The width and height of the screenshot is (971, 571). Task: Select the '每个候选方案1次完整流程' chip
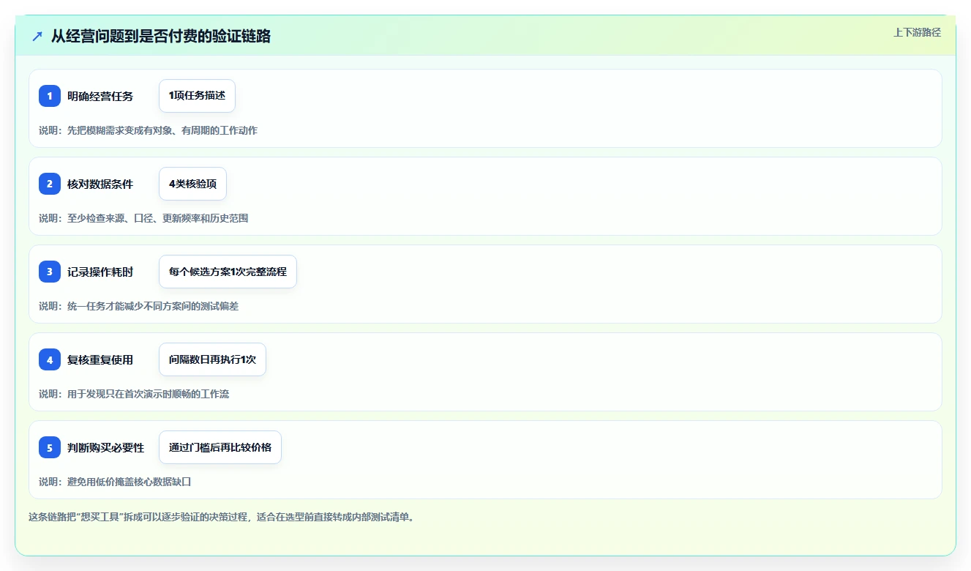point(228,272)
